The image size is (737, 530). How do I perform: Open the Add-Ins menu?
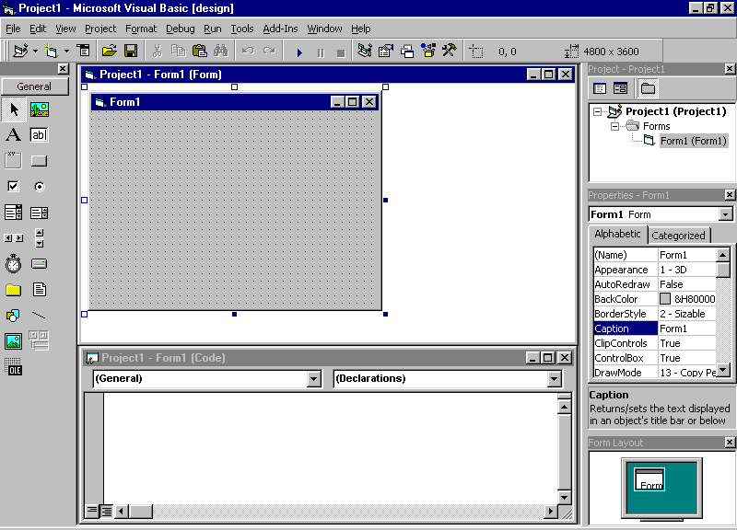[280, 29]
